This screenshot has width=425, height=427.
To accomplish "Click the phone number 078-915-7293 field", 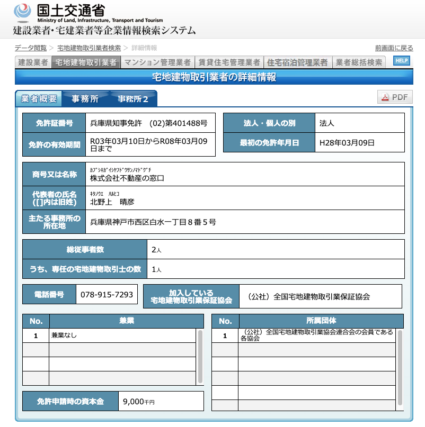I will pos(107,295).
